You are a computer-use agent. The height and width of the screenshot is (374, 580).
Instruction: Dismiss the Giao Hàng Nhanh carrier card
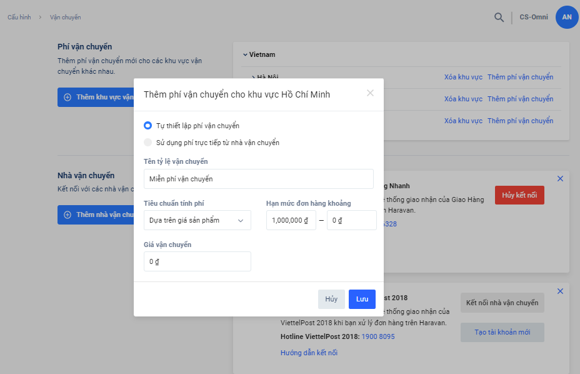[x=560, y=179]
